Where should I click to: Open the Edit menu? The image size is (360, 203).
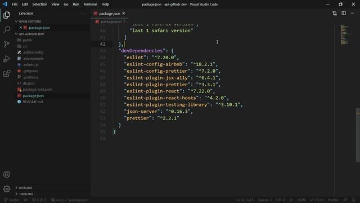[x=25, y=4]
